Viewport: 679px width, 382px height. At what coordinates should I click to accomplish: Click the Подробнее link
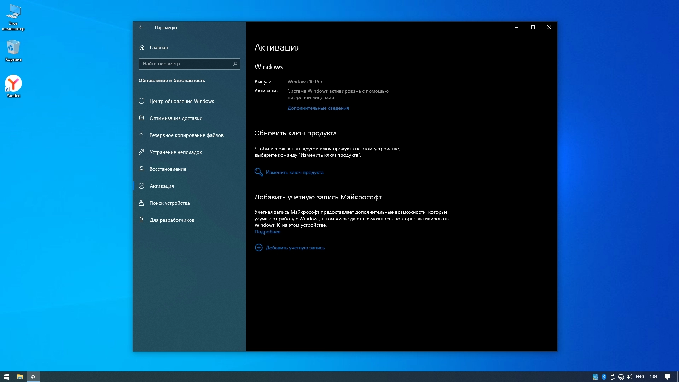[x=267, y=232]
